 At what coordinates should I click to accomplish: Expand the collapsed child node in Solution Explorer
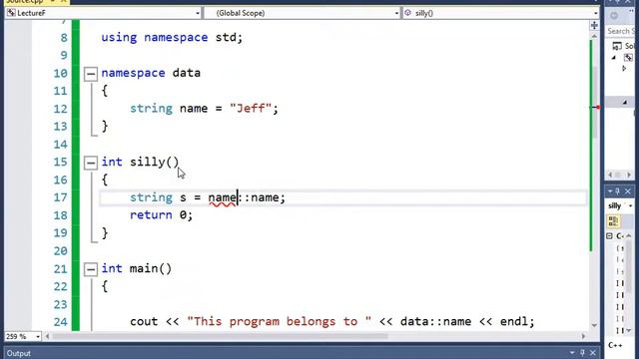point(624,69)
